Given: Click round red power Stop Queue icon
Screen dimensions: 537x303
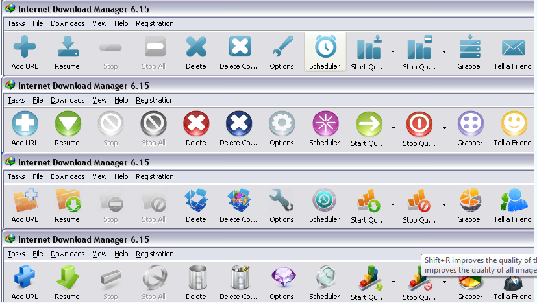Looking at the screenshot, I should [419, 124].
